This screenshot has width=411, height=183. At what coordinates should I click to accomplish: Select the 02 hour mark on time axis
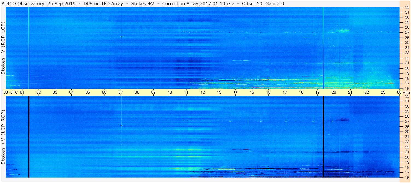click(39, 92)
